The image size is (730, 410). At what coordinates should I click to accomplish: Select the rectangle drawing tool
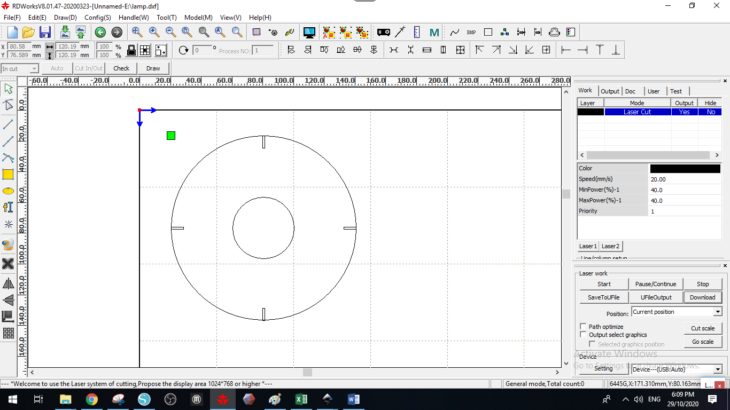8,174
